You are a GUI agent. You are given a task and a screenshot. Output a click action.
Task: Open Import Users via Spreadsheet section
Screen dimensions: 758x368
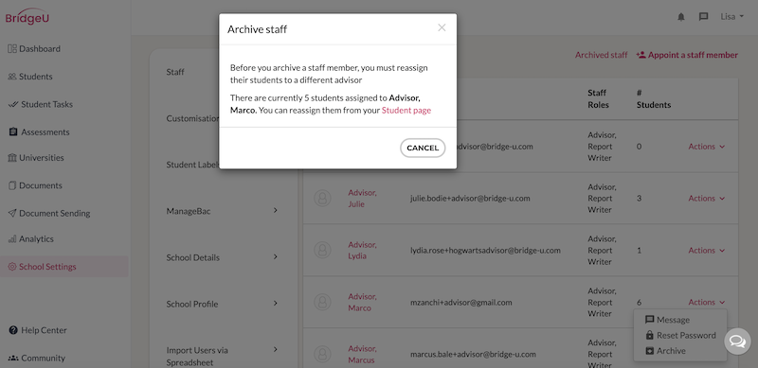[x=197, y=357]
